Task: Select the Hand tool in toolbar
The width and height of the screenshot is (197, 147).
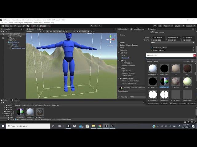Action: 3,26
